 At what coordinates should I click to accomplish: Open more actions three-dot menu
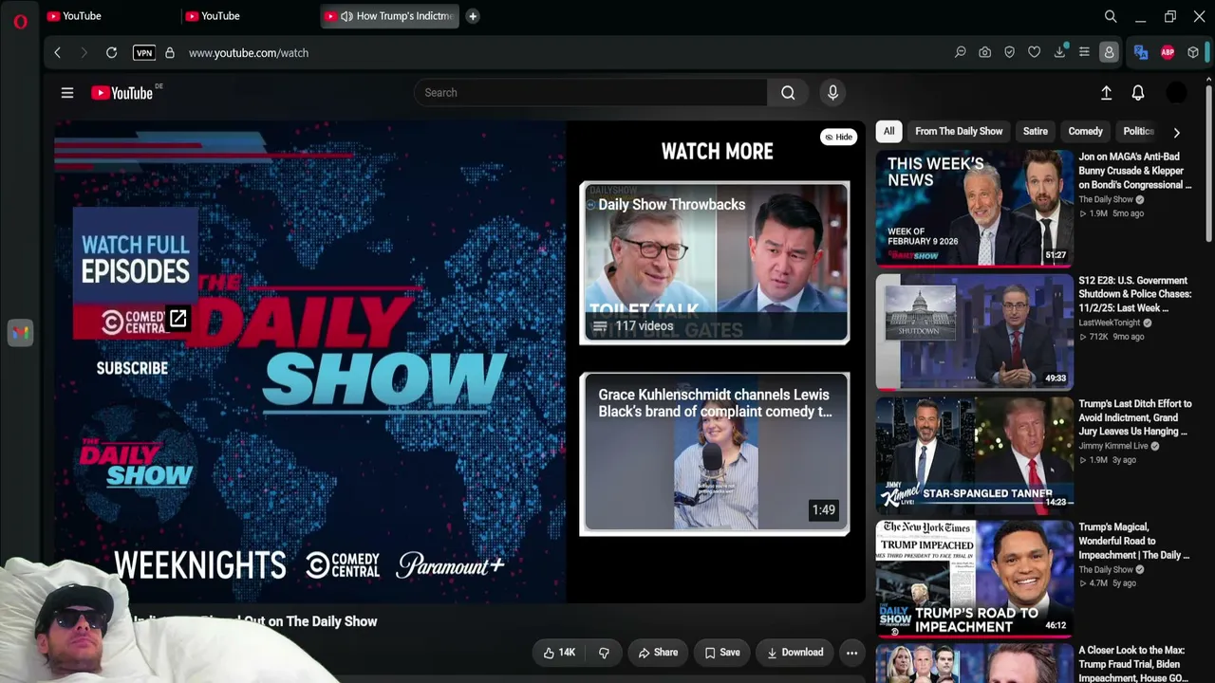point(851,653)
